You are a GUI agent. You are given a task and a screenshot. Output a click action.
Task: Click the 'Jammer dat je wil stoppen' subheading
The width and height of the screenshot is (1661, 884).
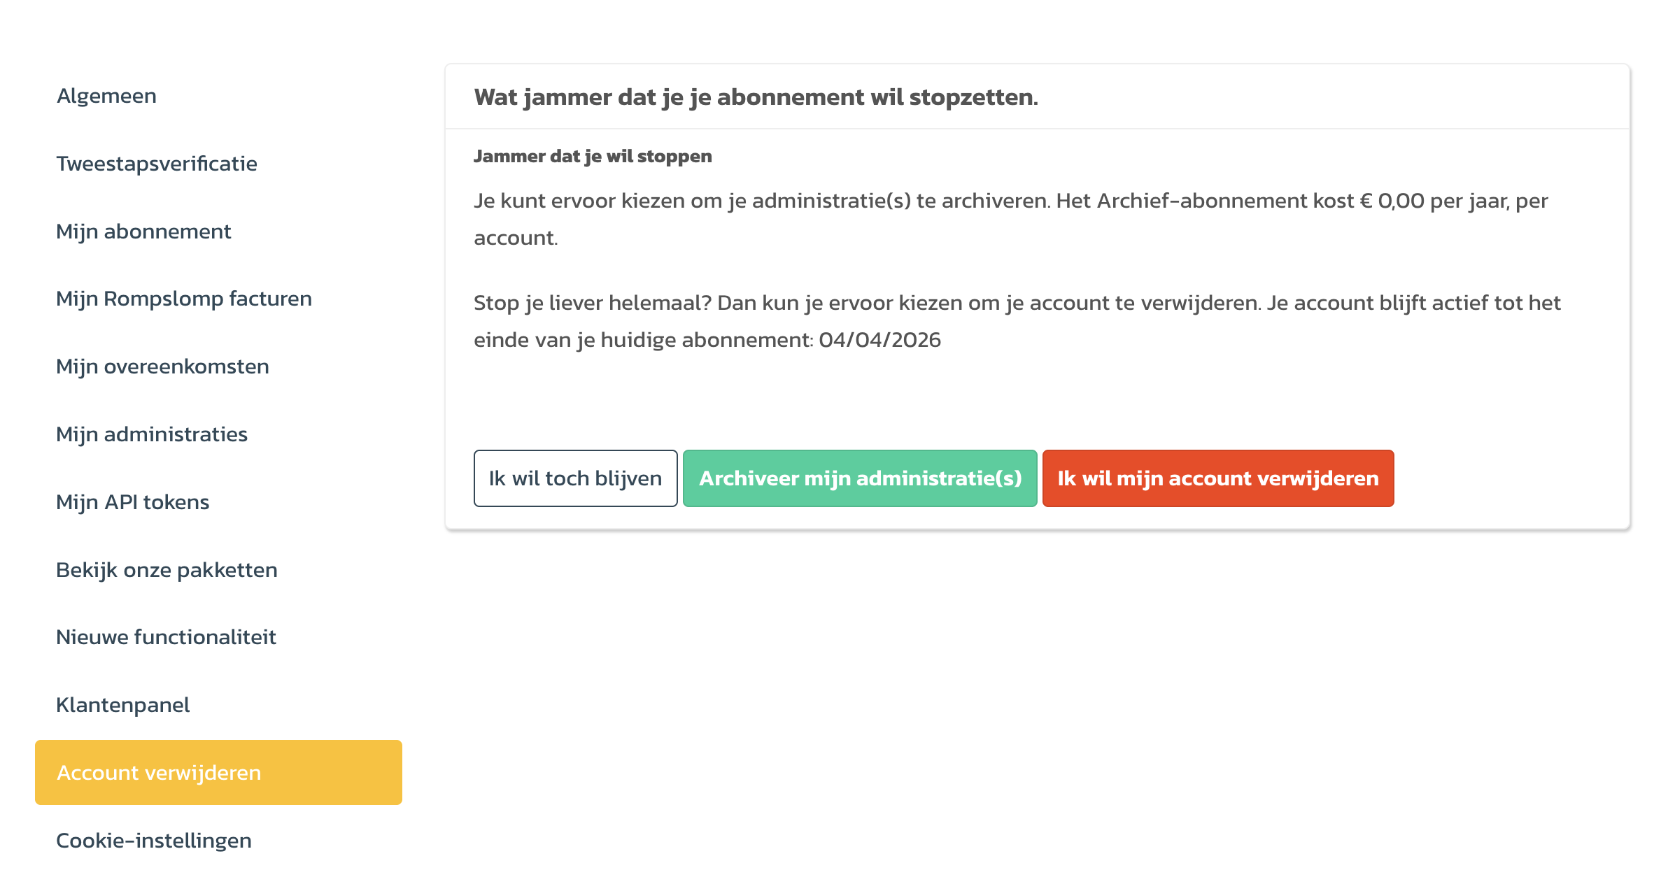click(593, 156)
